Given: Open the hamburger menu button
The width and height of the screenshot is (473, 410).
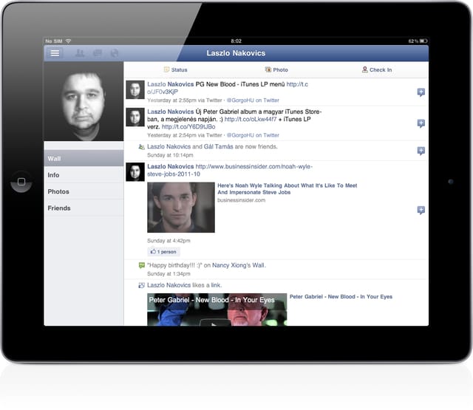Looking at the screenshot, I should (55, 53).
